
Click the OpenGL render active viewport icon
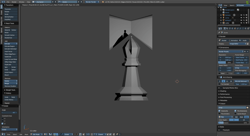click(117, 134)
